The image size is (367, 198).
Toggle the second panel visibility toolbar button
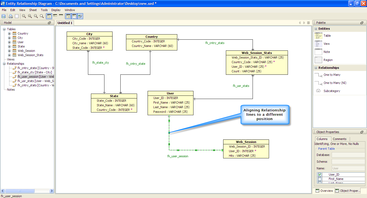[x=74, y=16]
